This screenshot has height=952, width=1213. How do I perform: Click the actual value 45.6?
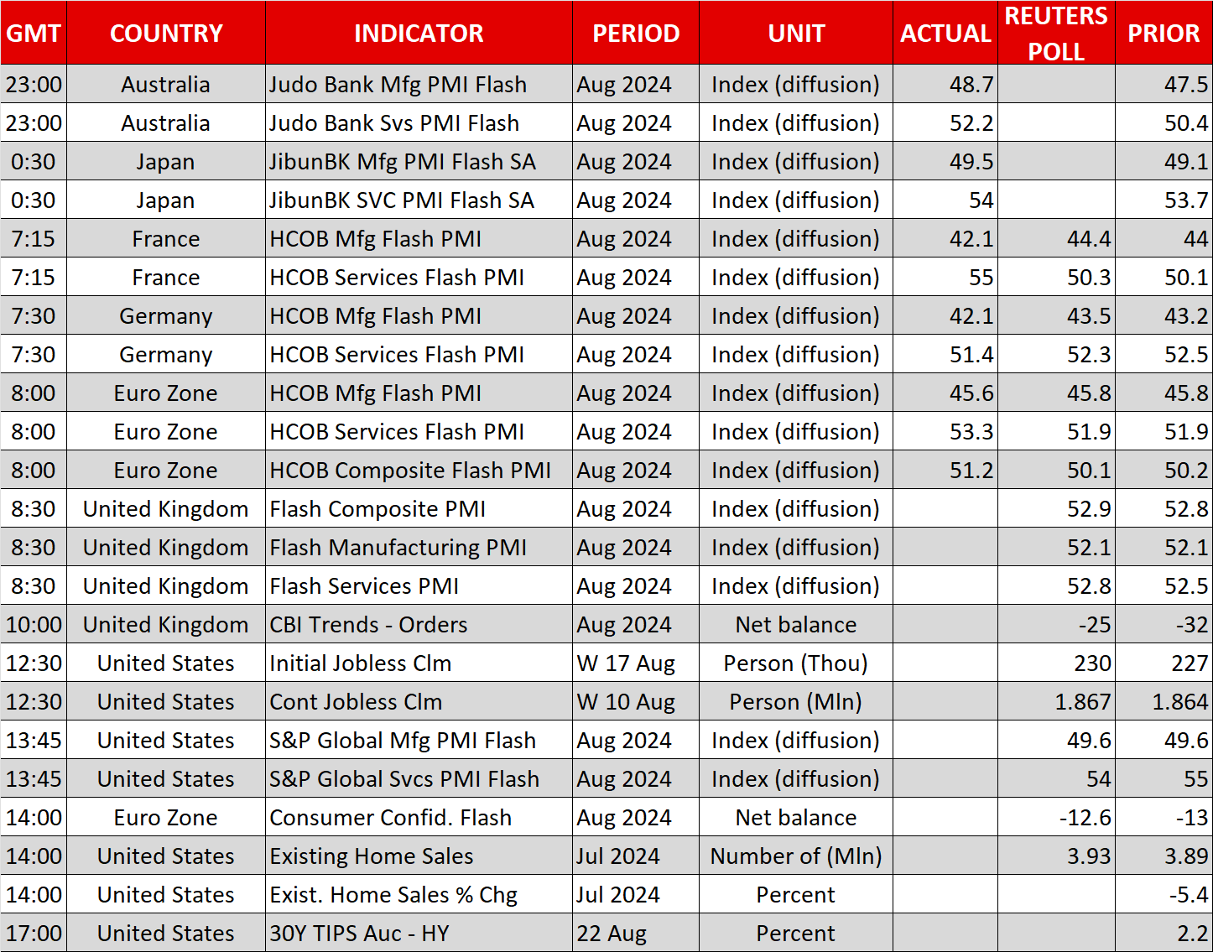click(x=971, y=393)
